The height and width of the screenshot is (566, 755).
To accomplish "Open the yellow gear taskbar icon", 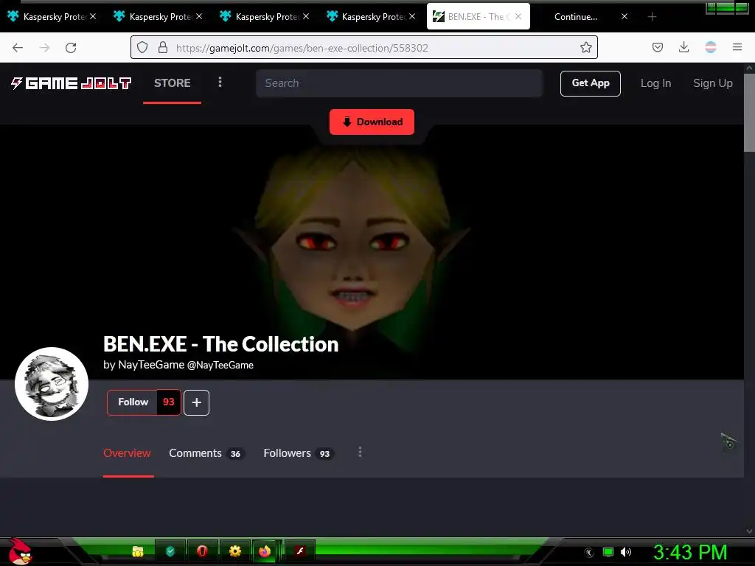I will coord(235,551).
